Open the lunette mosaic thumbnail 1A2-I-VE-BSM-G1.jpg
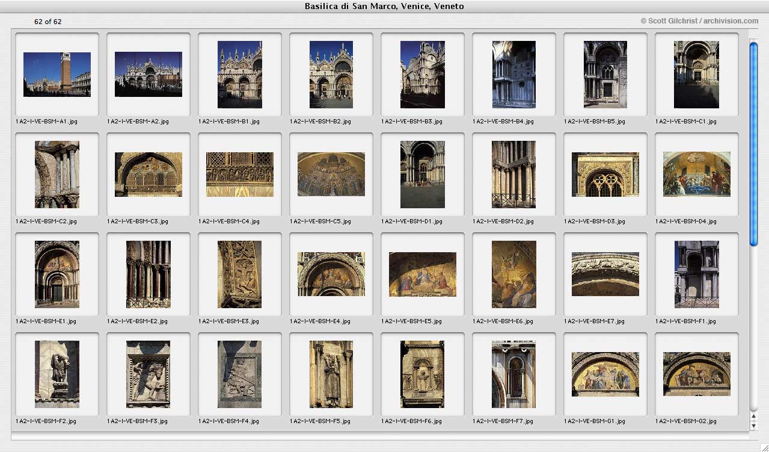 point(605,374)
